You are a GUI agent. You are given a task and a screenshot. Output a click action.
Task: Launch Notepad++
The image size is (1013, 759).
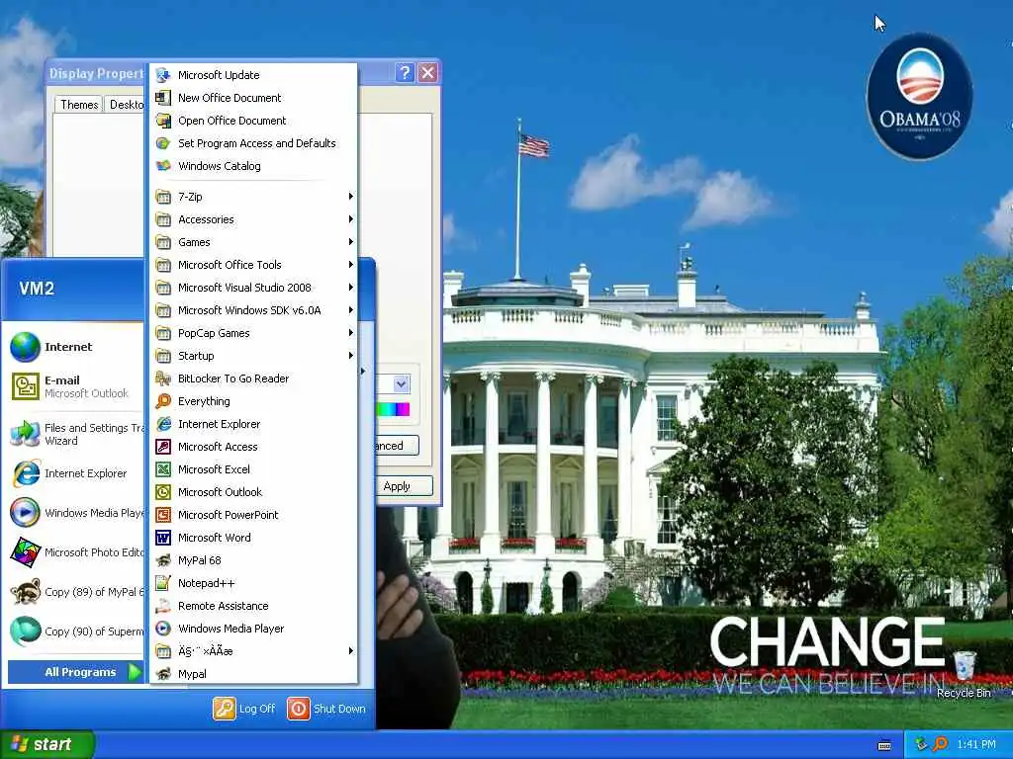(253, 583)
